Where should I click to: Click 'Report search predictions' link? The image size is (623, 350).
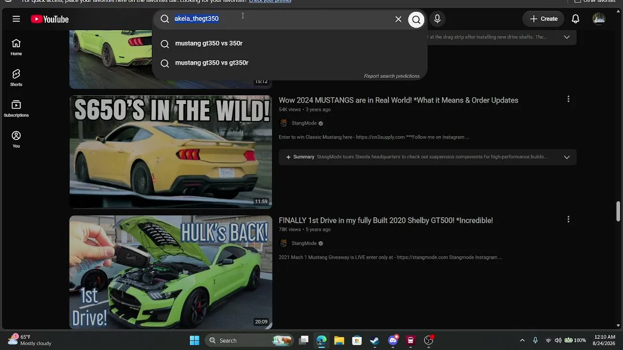coord(392,76)
